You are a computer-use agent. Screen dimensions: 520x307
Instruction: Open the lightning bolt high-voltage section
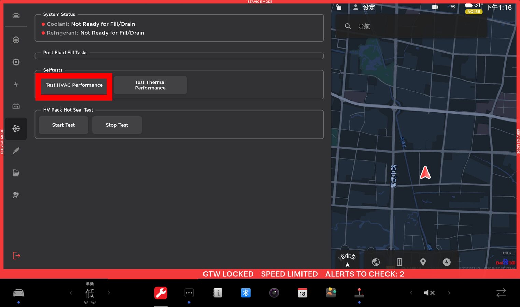(16, 84)
